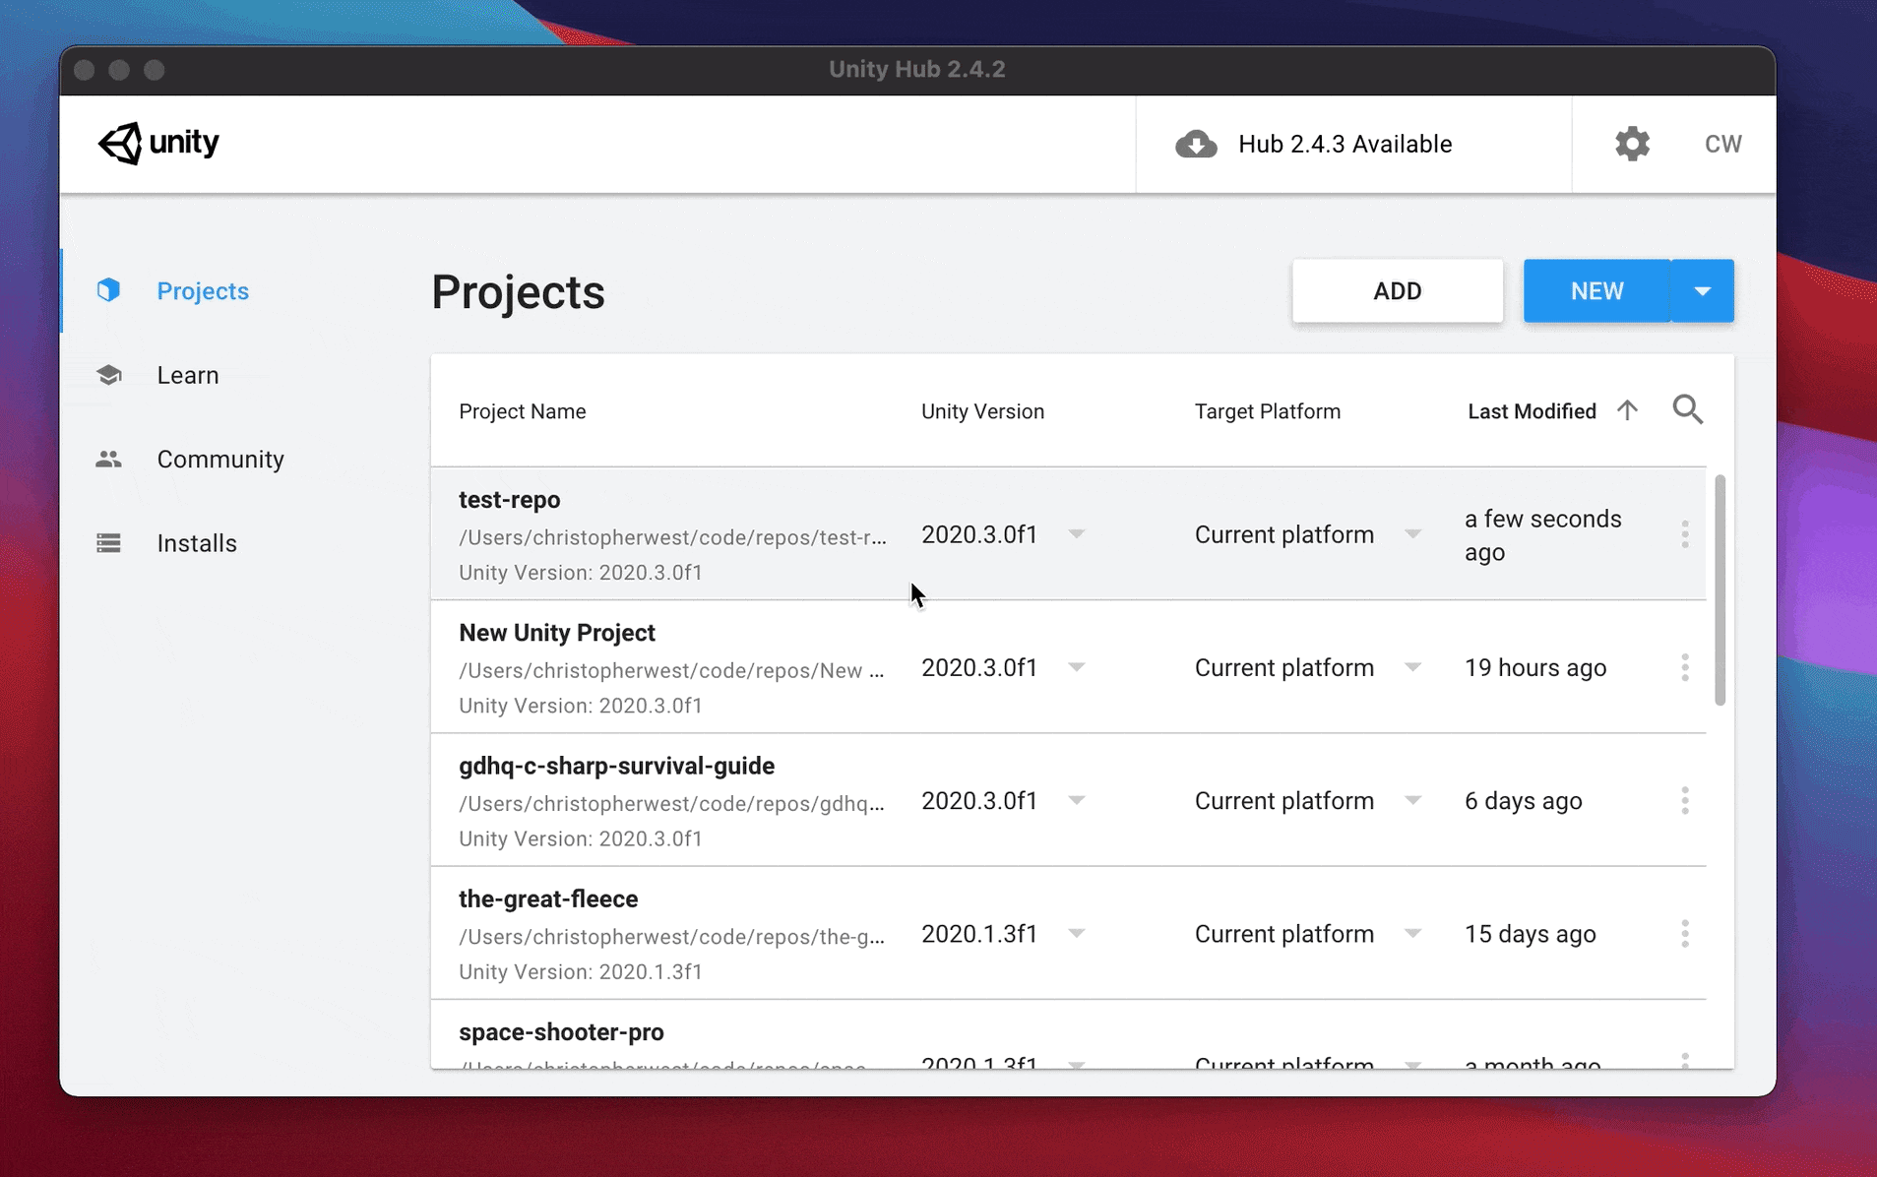Expand Target Platform dropdown for New Unity Project

(x=1412, y=667)
